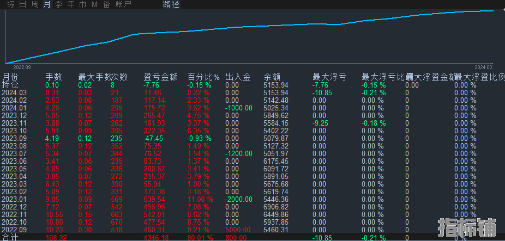The height and width of the screenshot is (241, 505).
Task: Open the 币 currency tab
Action: [83, 4]
